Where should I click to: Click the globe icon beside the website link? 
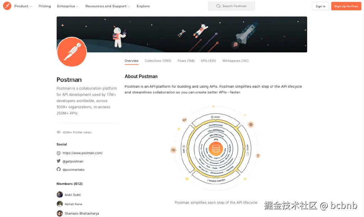(59, 153)
